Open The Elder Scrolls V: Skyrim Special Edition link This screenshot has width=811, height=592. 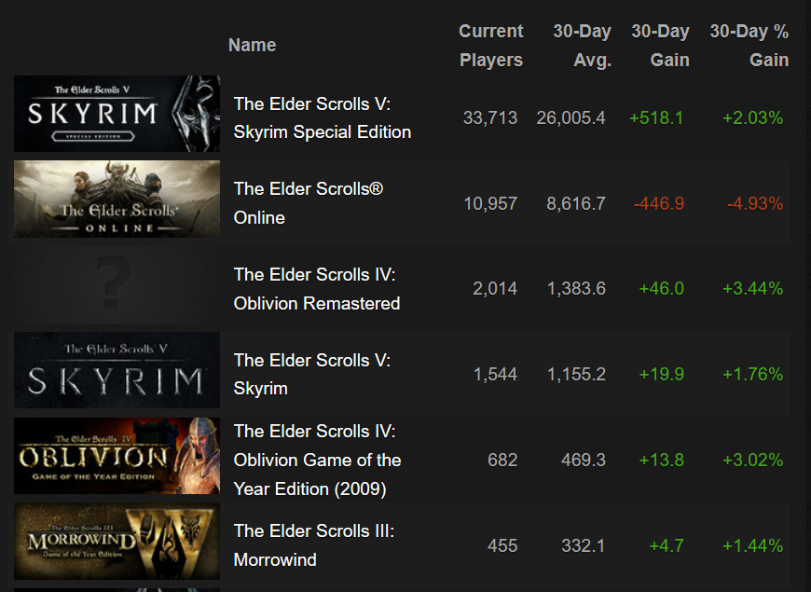[x=323, y=118]
